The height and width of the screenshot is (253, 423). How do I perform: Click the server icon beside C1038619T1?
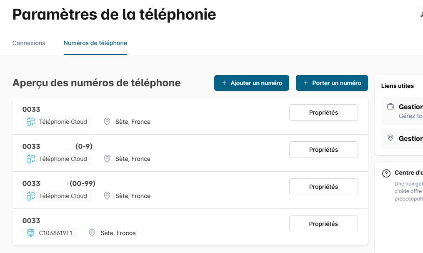[x=31, y=233]
